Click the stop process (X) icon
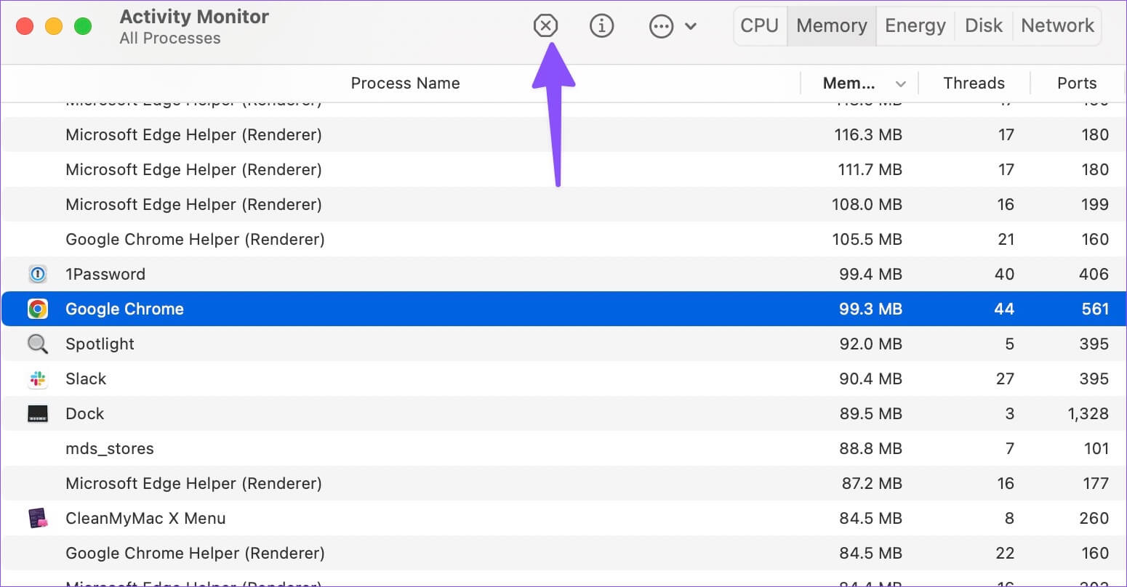Screen dimensions: 1127x587 [x=545, y=26]
